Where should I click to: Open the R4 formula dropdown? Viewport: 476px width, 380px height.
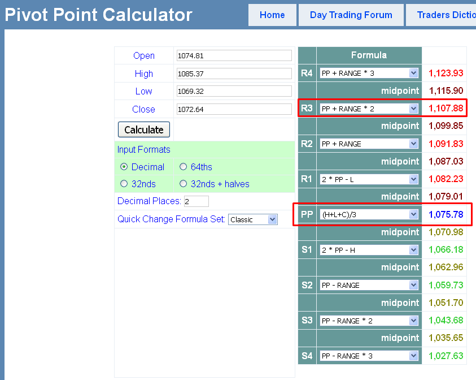pyautogui.click(x=369, y=73)
